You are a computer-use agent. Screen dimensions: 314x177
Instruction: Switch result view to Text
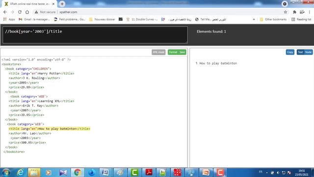(x=300, y=52)
